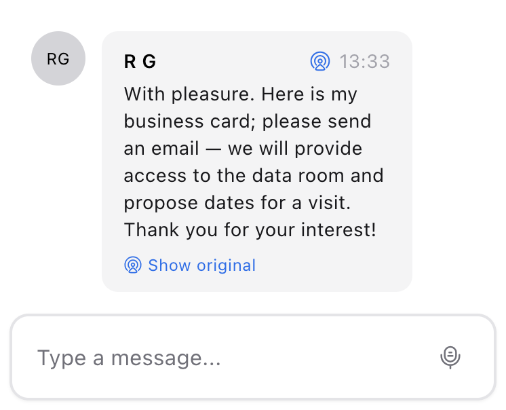This screenshot has height=410, width=506.
Task: Click 'Thank you for your interest!' text
Action: 250,229
